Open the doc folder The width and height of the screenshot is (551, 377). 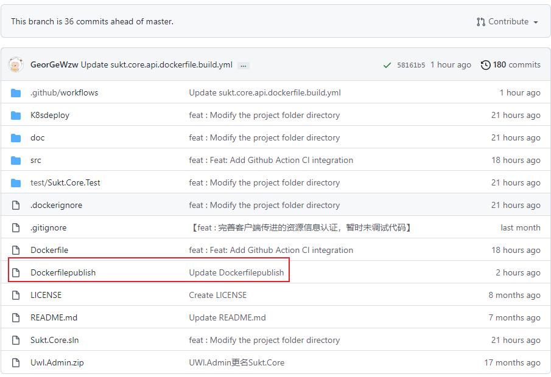pos(38,138)
